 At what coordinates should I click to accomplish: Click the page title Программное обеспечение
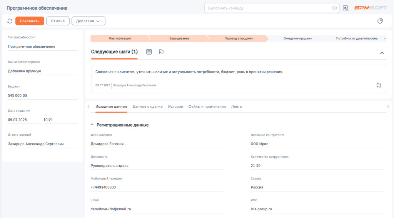click(x=37, y=8)
